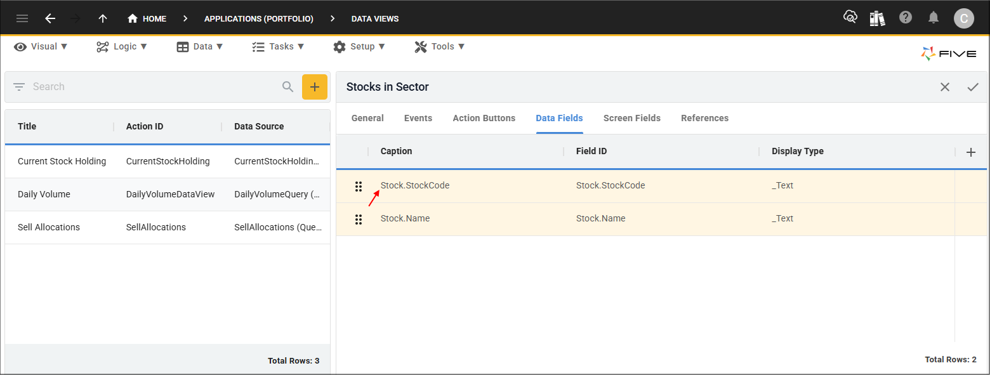The height and width of the screenshot is (375, 990).
Task: Open the notifications bell
Action: [934, 18]
